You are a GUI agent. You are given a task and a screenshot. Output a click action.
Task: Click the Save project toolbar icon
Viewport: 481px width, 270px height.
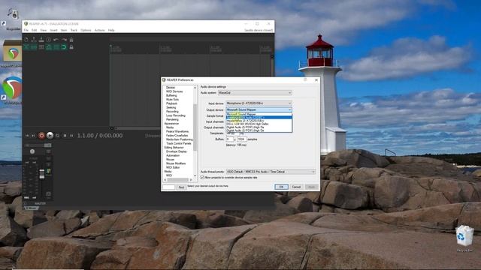pyautogui.click(x=41, y=40)
